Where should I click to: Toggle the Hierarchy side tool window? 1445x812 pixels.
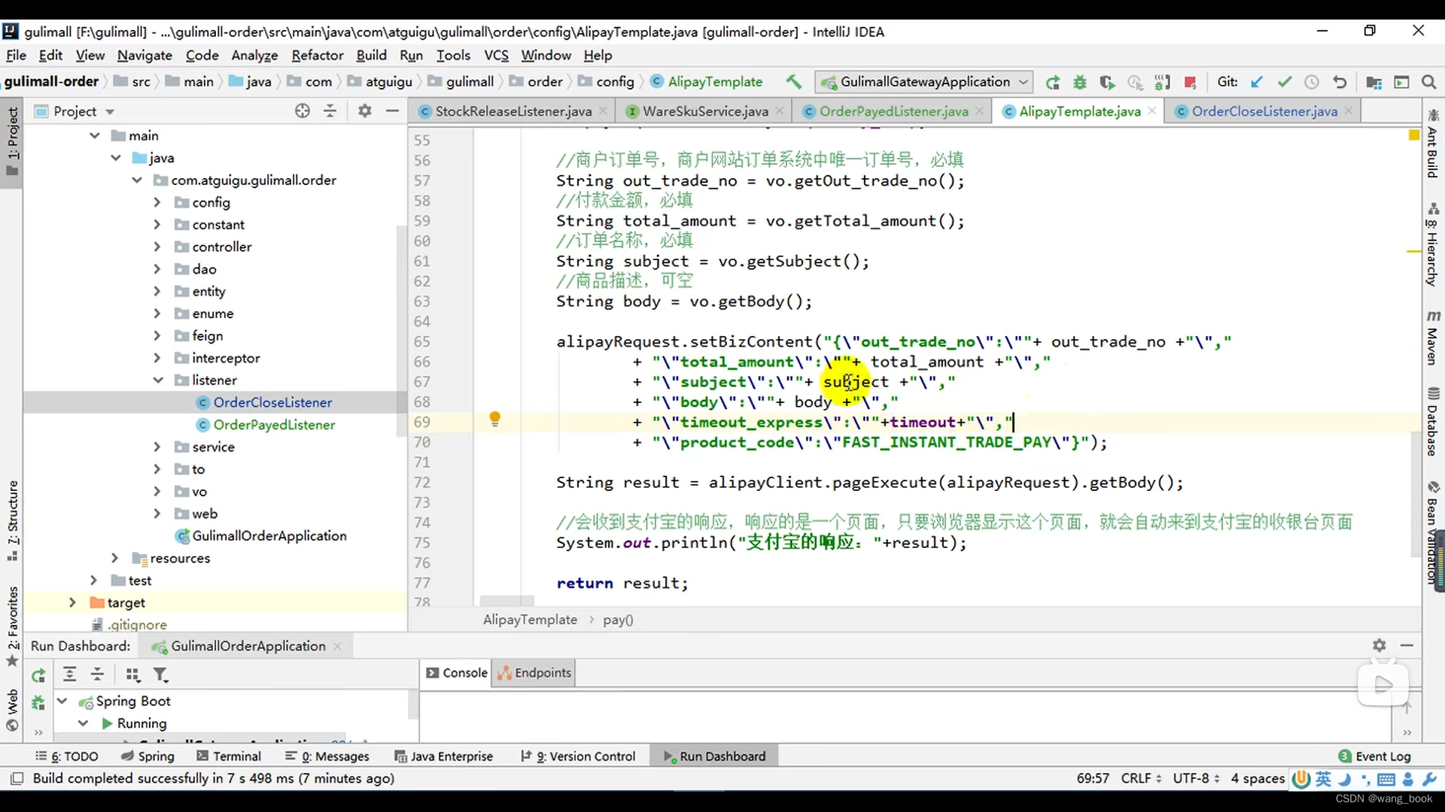point(1432,245)
